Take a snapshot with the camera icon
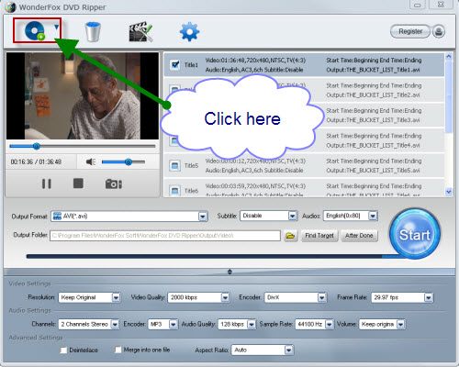 click(114, 183)
